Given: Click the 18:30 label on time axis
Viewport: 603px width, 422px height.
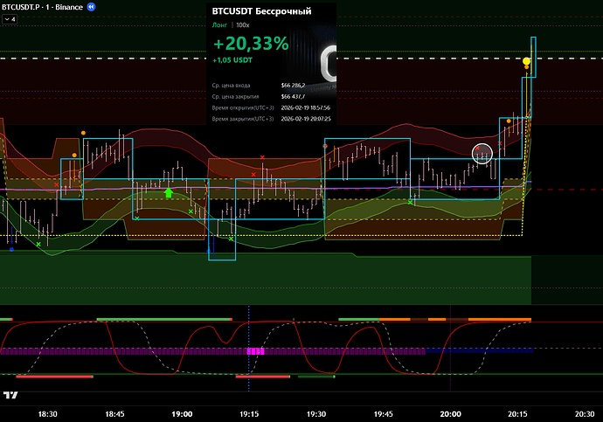Looking at the screenshot, I should [47, 415].
